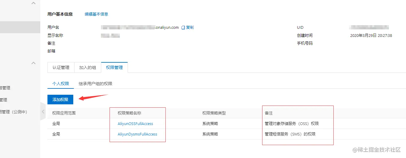Click the highlighted selected sidebar item

(20, 27)
